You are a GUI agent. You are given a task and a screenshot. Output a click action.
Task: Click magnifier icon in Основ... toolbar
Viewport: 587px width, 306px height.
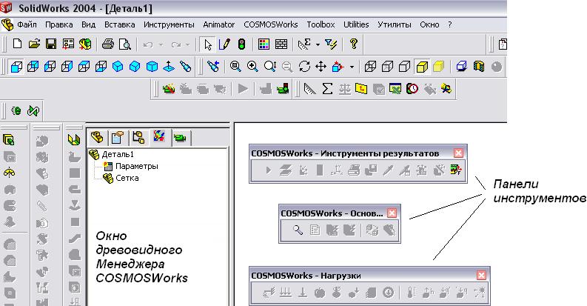(x=298, y=230)
